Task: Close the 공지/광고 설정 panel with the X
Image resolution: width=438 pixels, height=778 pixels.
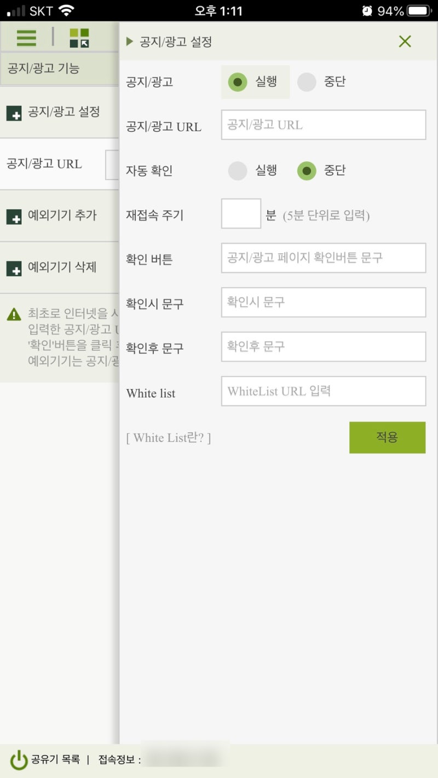Action: [x=405, y=42]
